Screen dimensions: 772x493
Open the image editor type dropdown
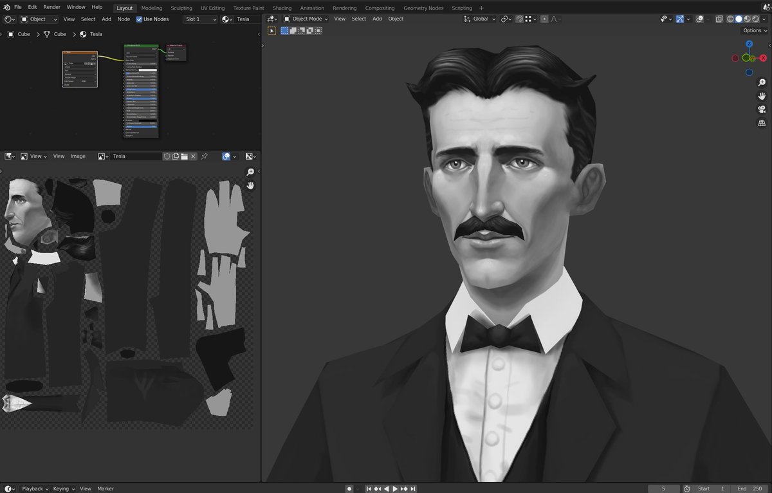(x=10, y=156)
